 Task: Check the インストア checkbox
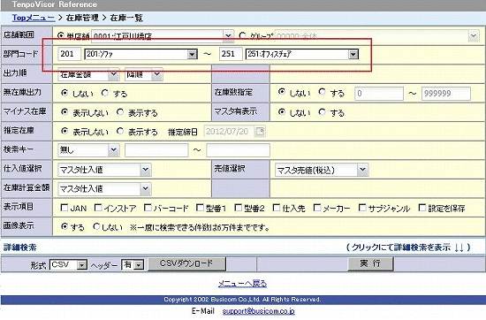pos(98,208)
